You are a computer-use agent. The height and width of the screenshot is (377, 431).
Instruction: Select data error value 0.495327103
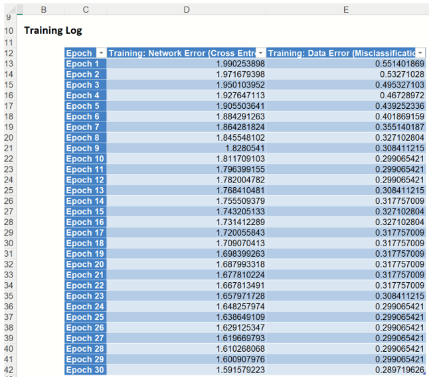(346, 85)
